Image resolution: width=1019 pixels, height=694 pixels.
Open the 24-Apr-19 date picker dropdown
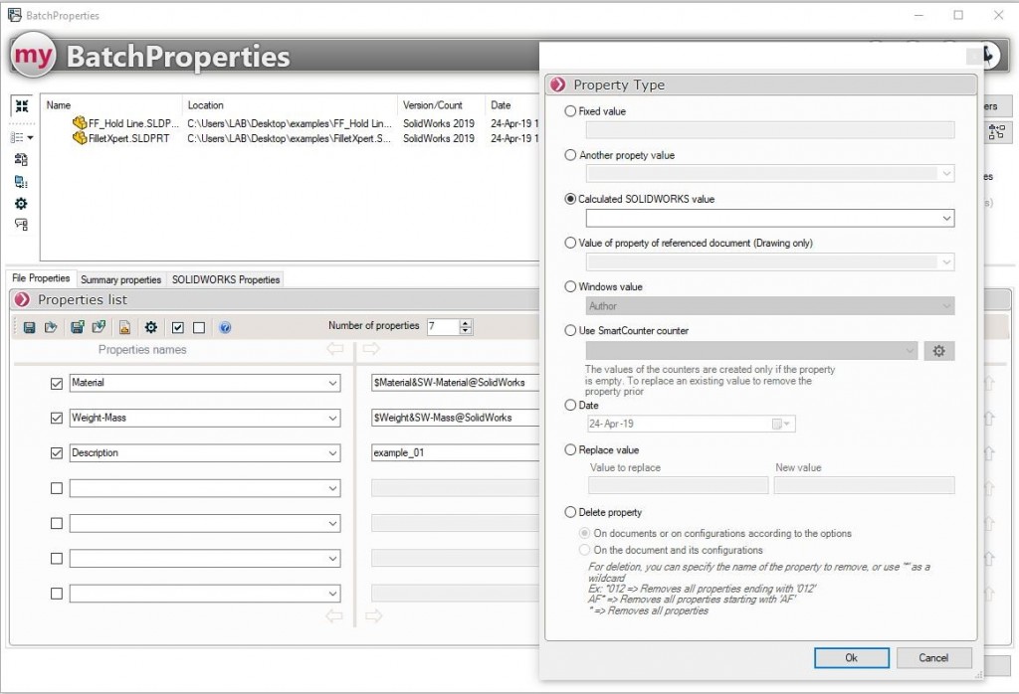[787, 424]
